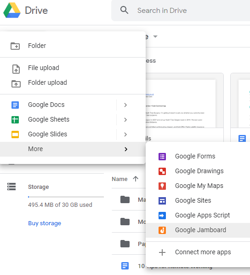Open the Storage section
The image size is (250, 275).
(38, 187)
